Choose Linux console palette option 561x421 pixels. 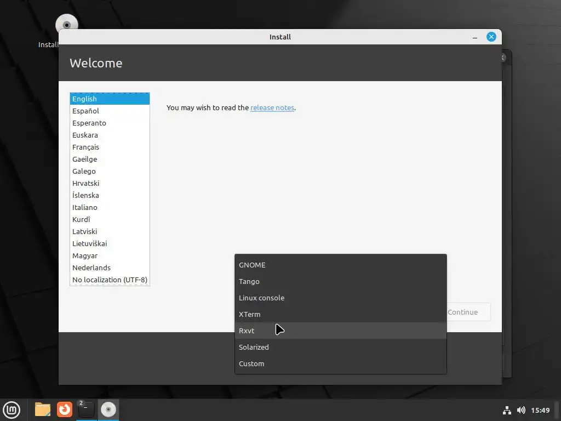341,298
